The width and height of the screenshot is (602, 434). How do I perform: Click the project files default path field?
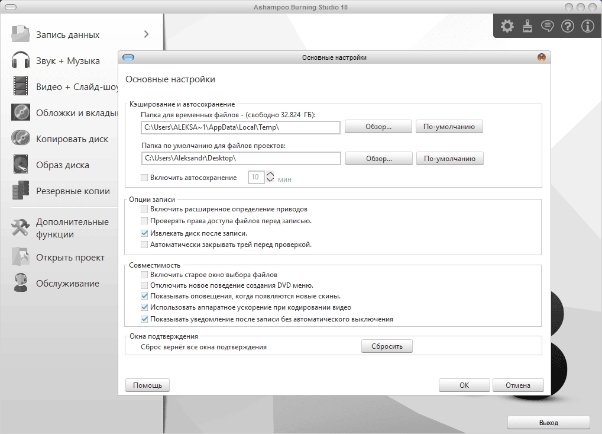coord(241,158)
